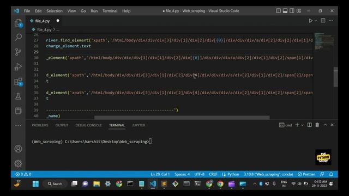Open the Extensions view
The height and width of the screenshot is (196, 349).
[x=18, y=82]
